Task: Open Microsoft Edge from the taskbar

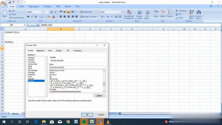Action: pyautogui.click(x=36, y=122)
